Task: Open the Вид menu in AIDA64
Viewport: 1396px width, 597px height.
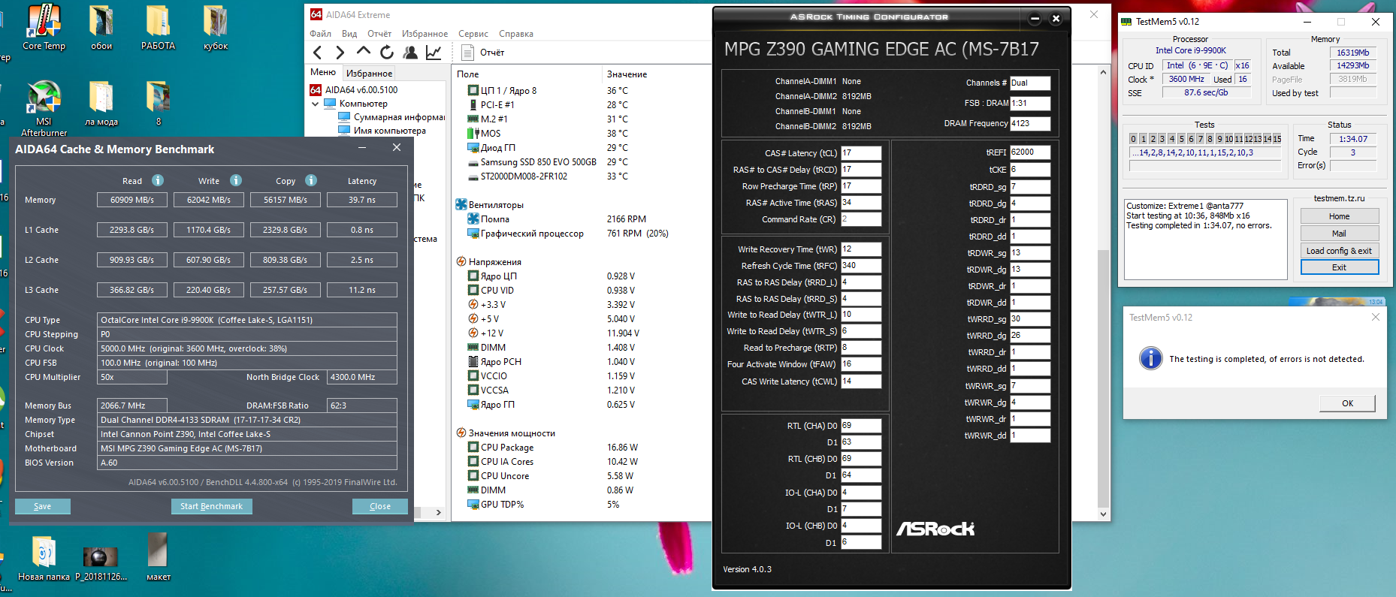Action: click(x=349, y=34)
